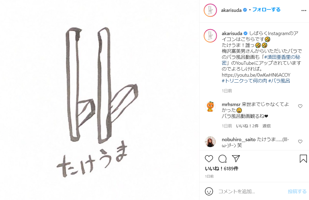Image resolution: width=309 pixels, height=200 pixels.
Task: Open the #バラ風呂 hashtag
Action: pyautogui.click(x=279, y=81)
